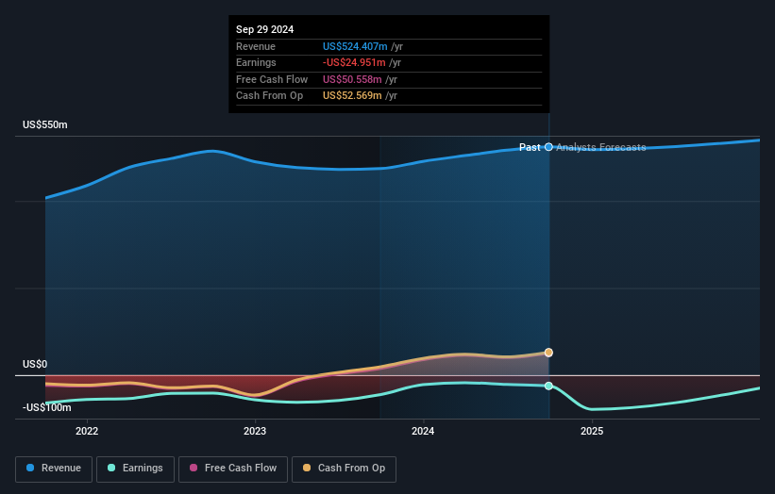Click the Analysts Forecasts label
This screenshot has height=494, width=775.
click(601, 147)
